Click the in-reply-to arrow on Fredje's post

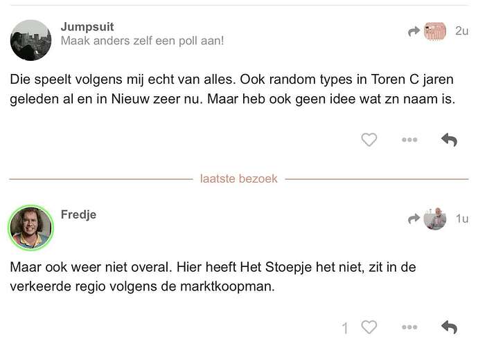pos(414,219)
